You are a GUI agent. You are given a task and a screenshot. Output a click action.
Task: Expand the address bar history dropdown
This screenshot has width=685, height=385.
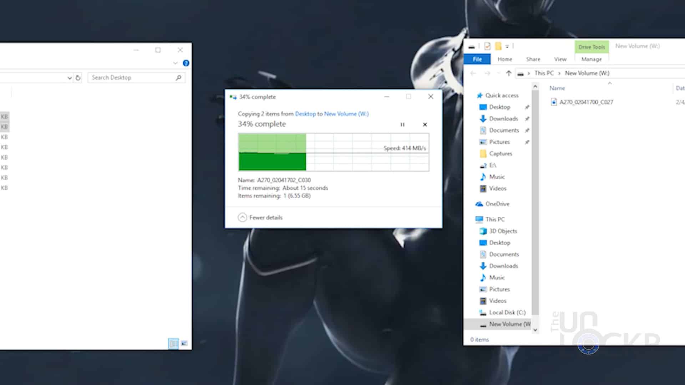click(x=70, y=78)
